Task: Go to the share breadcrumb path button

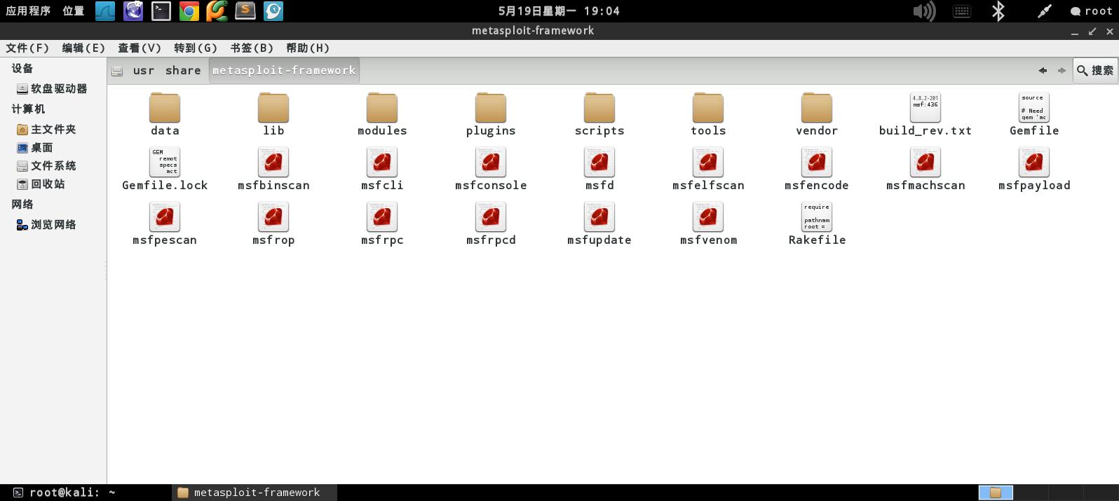Action: click(x=183, y=70)
